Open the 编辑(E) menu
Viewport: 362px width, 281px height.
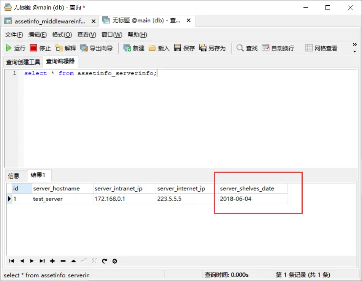tap(37, 35)
